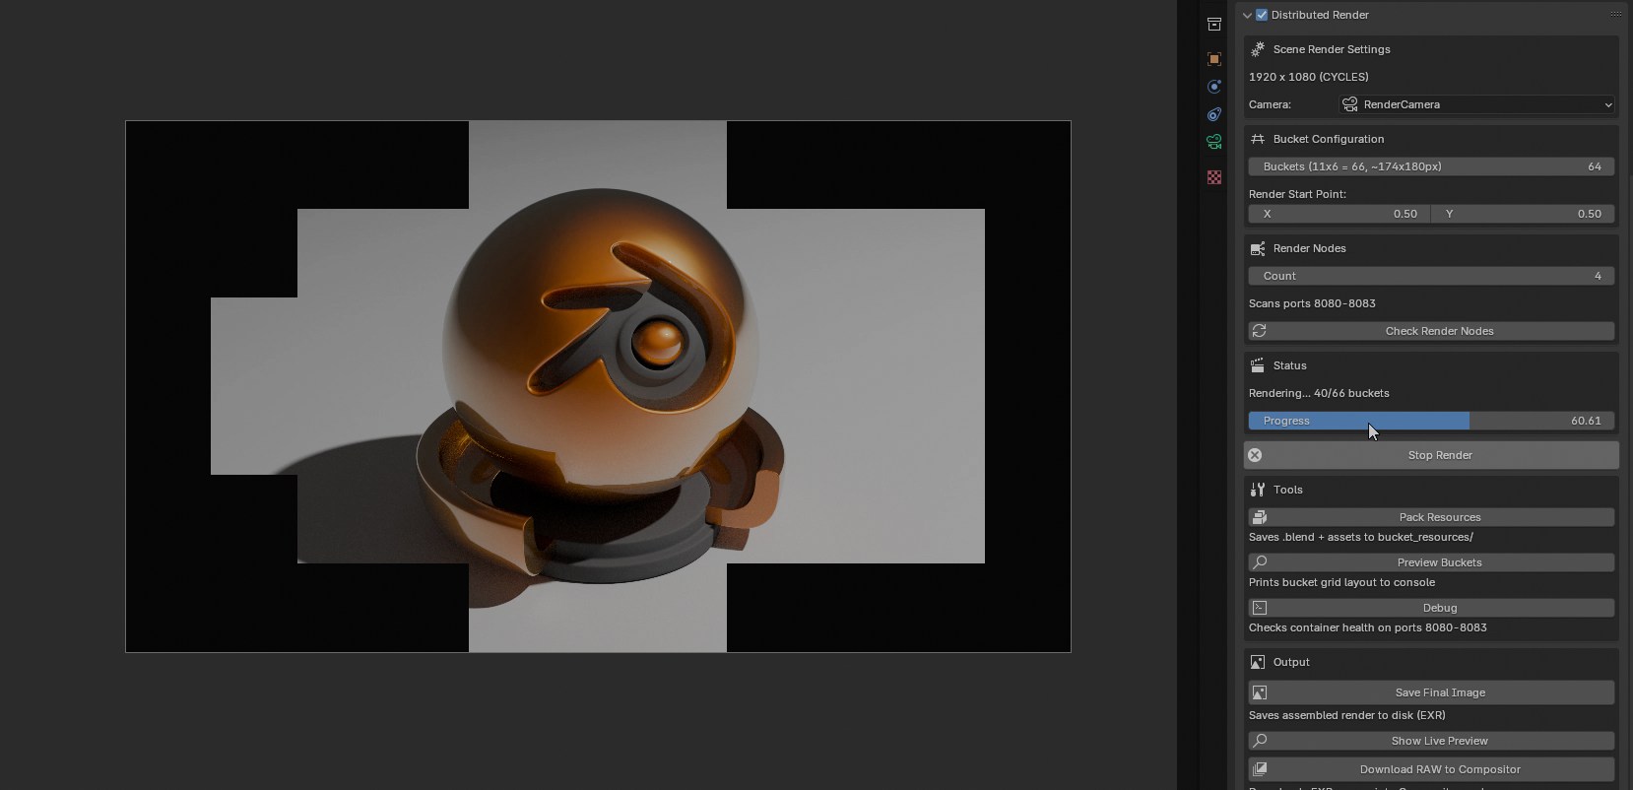Click the Debug button
Viewport: 1633px width, 790px height.
pos(1431,608)
